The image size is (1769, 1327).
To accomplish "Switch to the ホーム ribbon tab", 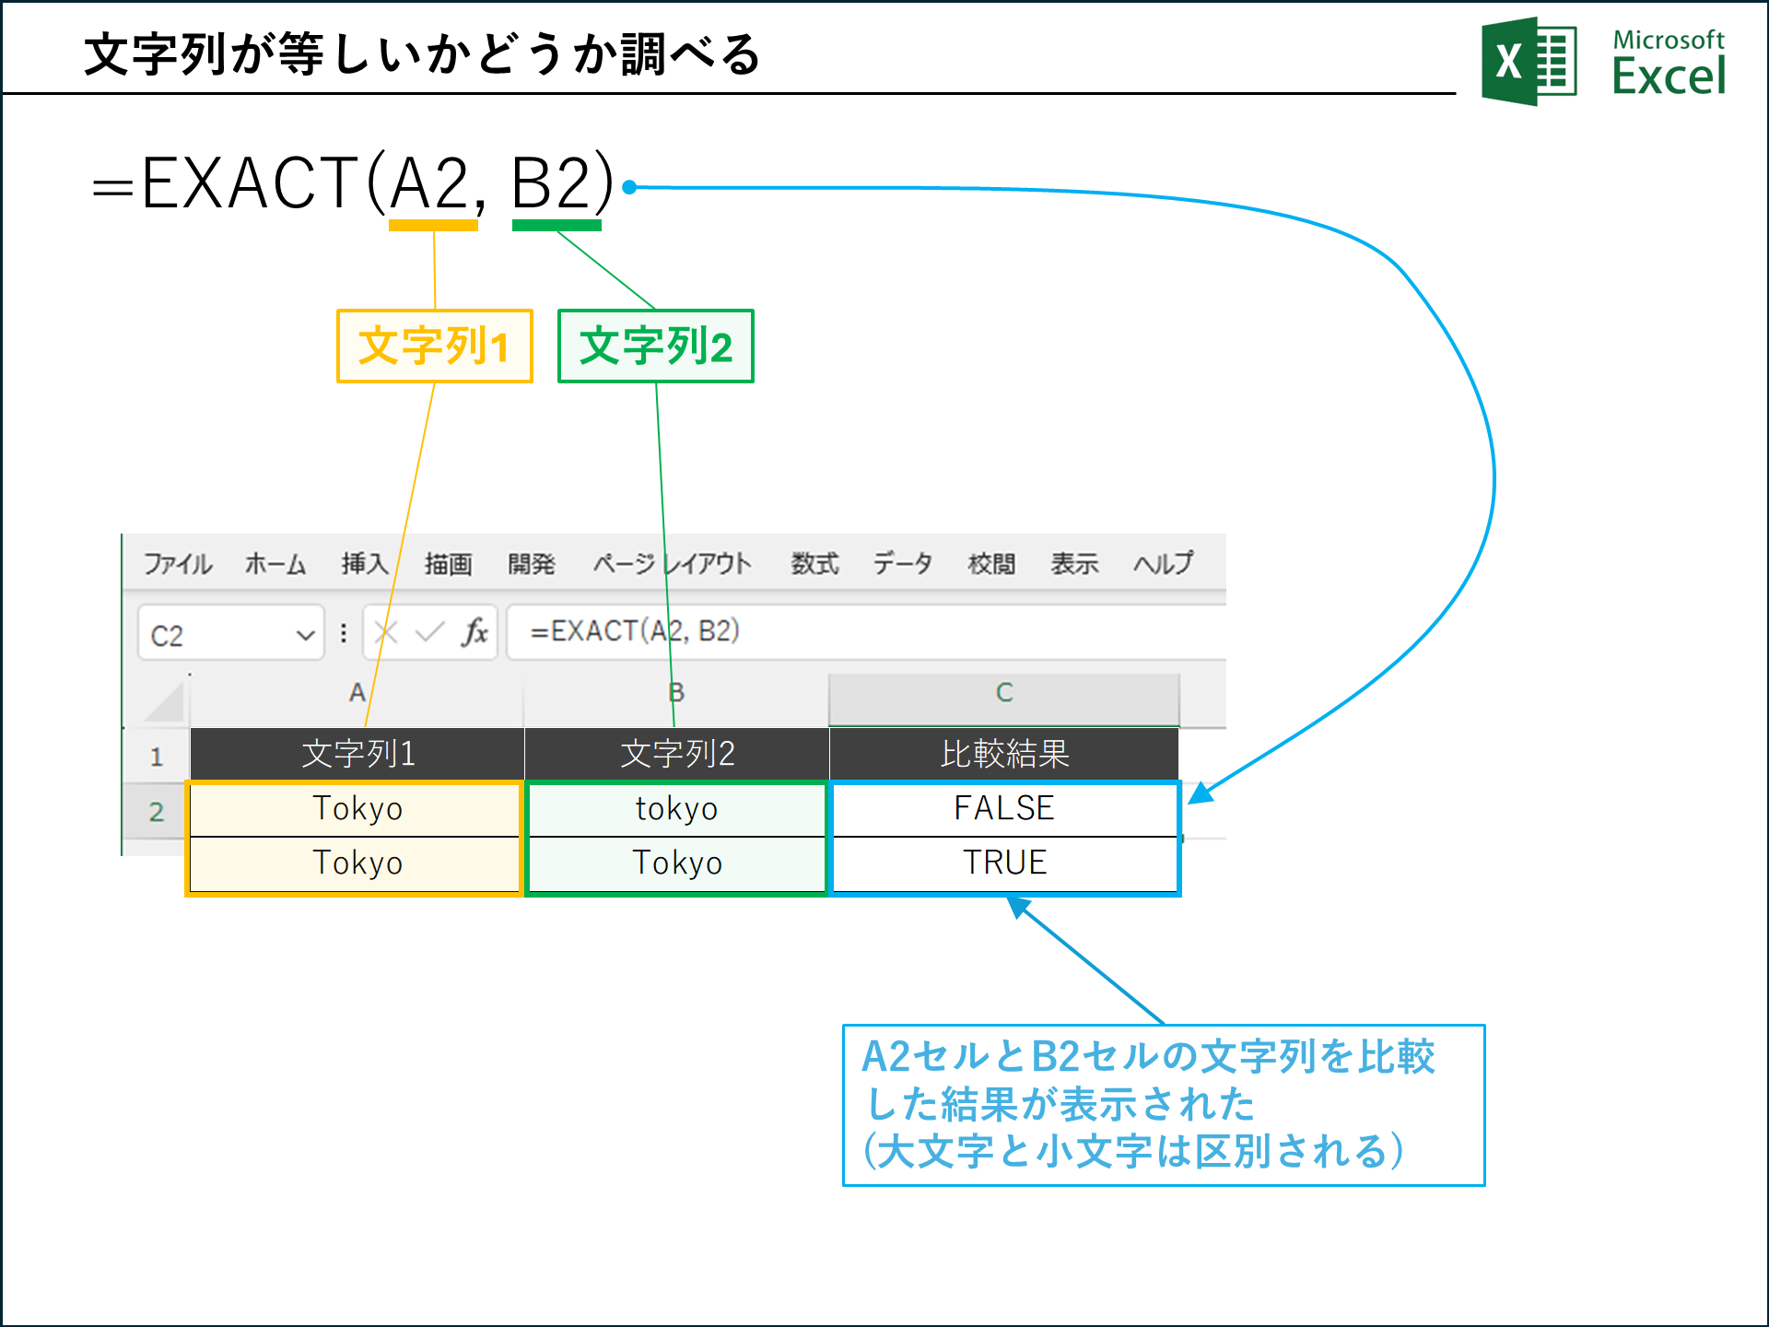I will tap(275, 564).
